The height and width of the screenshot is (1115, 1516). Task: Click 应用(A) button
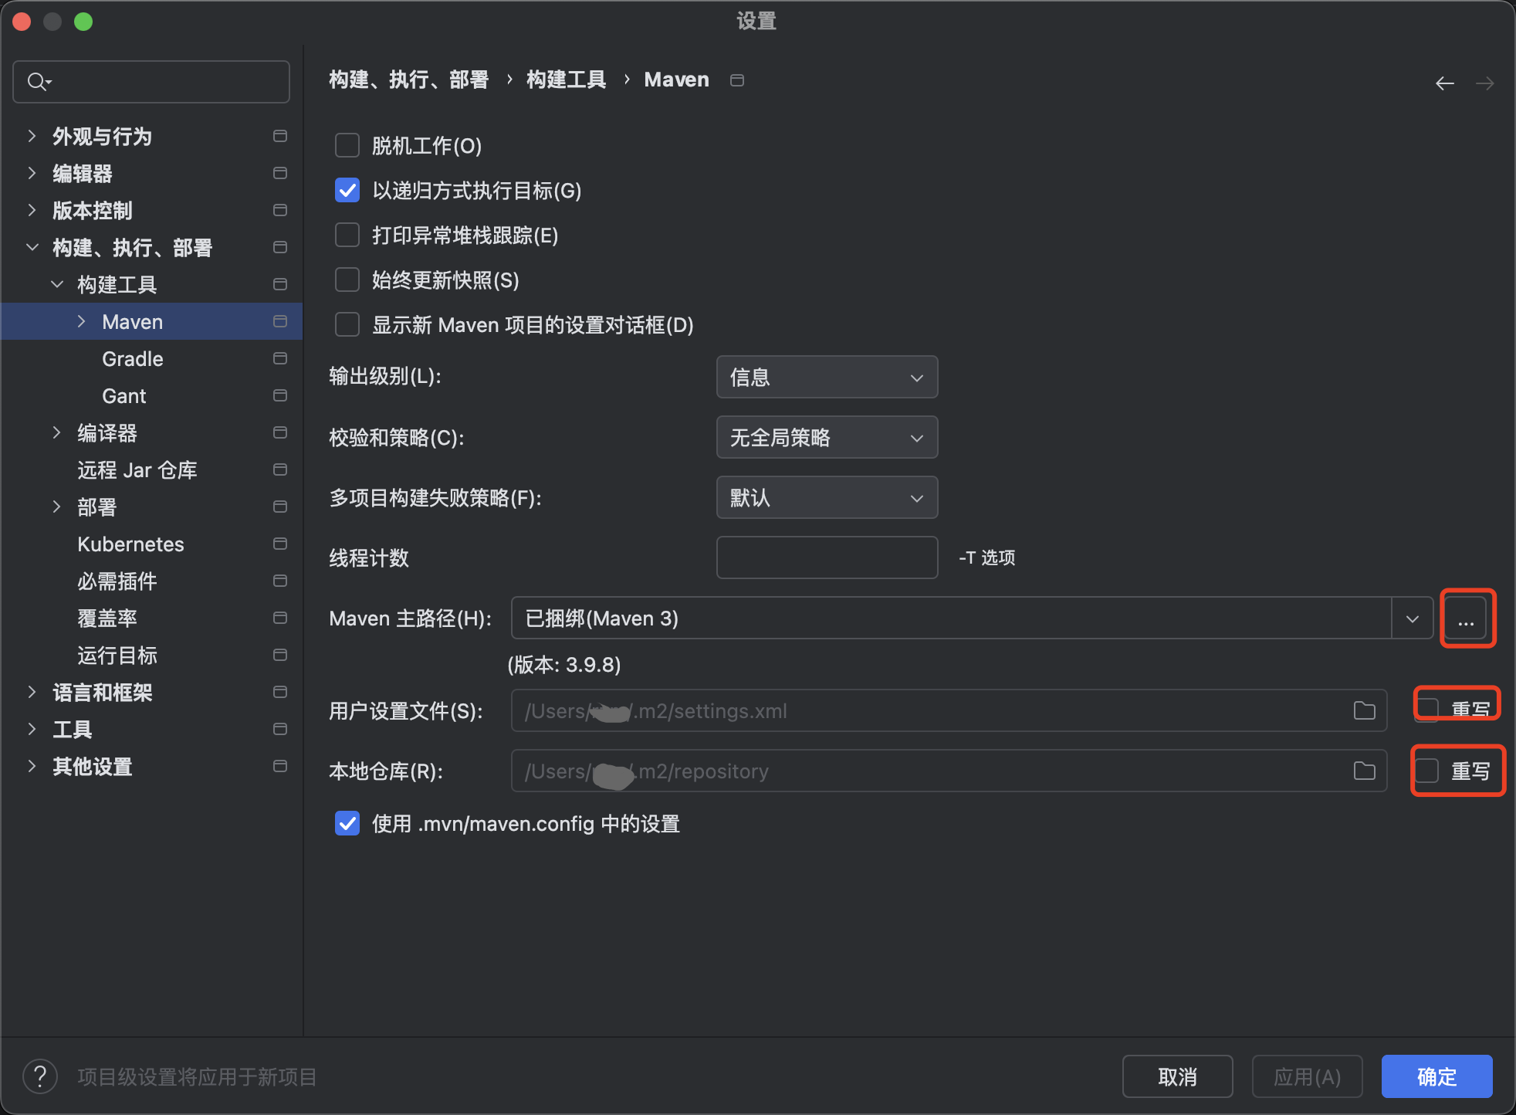coord(1307,1076)
